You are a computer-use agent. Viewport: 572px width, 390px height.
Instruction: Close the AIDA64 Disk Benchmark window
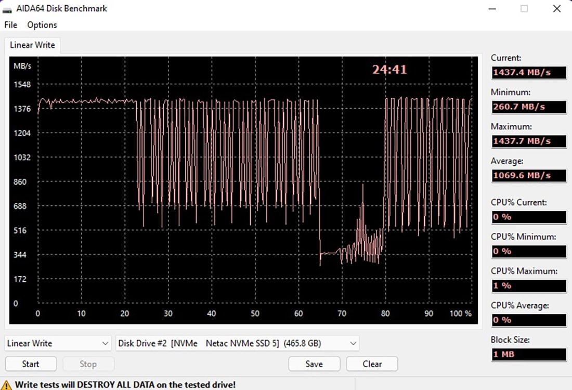[557, 9]
